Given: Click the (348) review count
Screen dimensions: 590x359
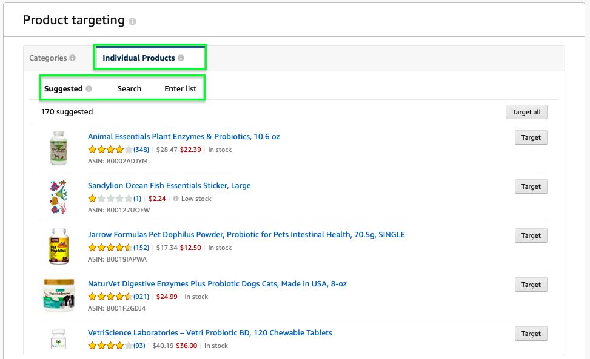Looking at the screenshot, I should [141, 150].
